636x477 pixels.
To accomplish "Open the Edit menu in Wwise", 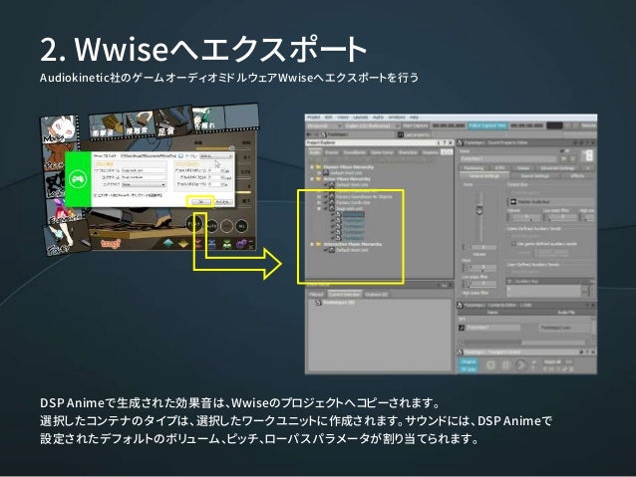I will (x=328, y=118).
